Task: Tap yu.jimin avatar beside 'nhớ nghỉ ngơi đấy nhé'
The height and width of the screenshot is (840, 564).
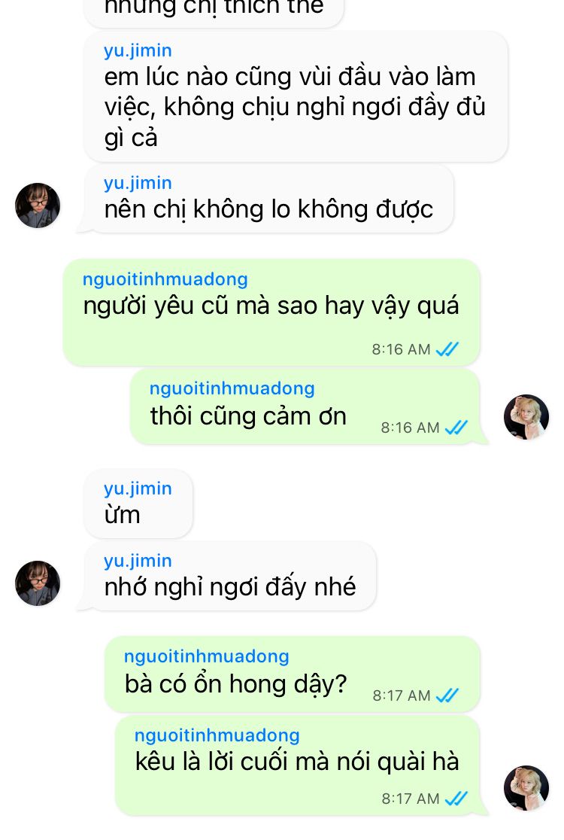Action: click(x=38, y=583)
